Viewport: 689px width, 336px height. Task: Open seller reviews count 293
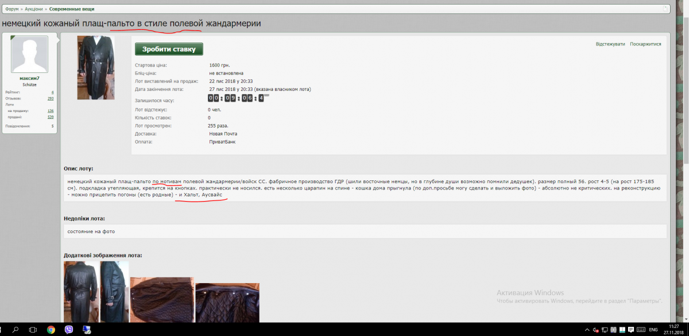(51, 99)
